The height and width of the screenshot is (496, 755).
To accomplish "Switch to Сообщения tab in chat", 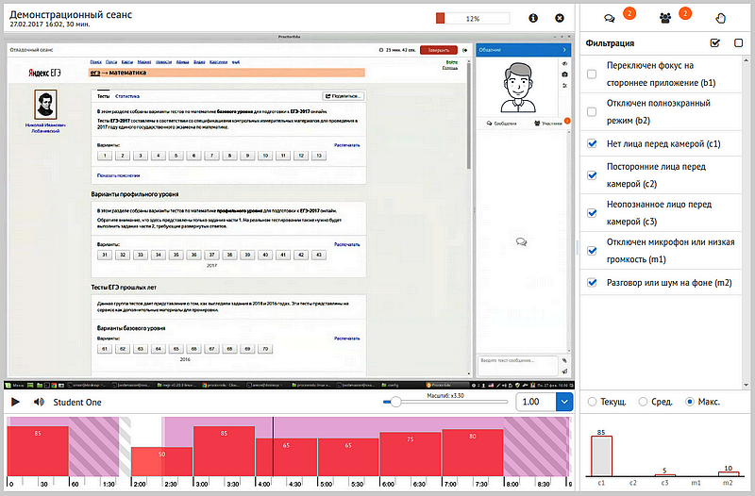I will point(502,124).
